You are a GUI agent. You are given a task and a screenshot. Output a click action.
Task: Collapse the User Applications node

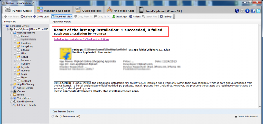pyautogui.click(x=11, y=33)
